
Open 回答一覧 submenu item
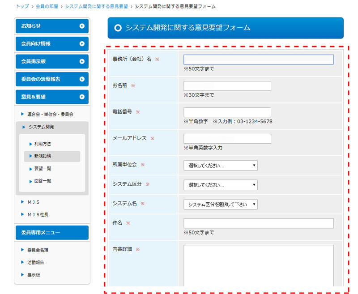click(43, 181)
